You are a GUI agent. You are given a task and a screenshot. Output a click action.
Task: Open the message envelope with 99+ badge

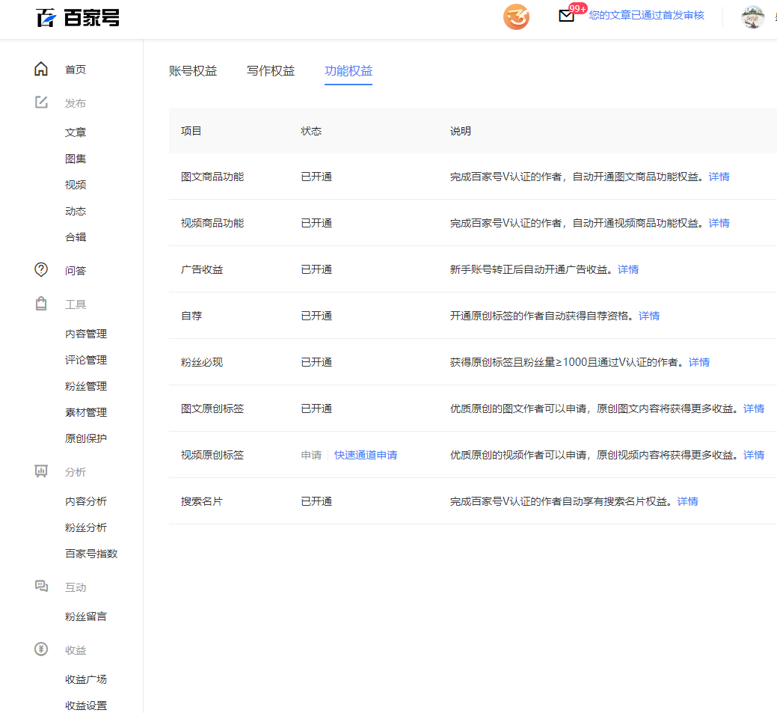pyautogui.click(x=567, y=15)
